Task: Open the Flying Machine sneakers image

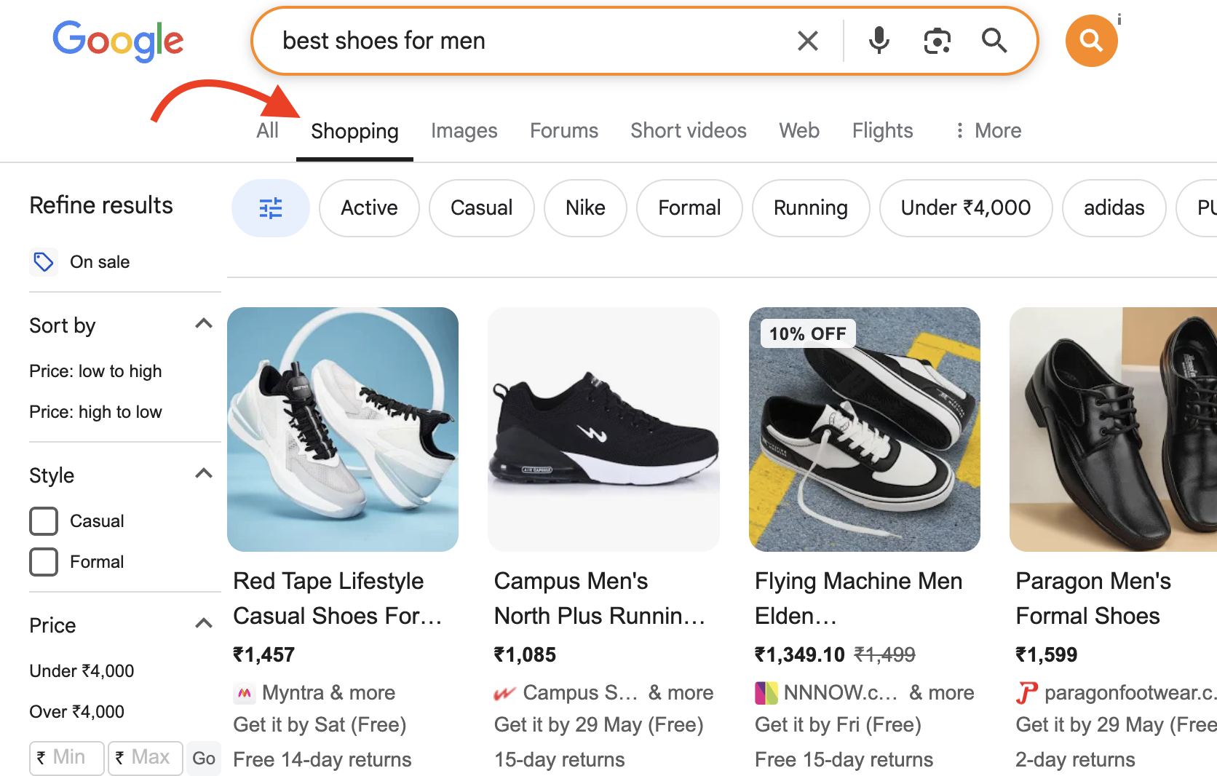Action: pyautogui.click(x=865, y=429)
